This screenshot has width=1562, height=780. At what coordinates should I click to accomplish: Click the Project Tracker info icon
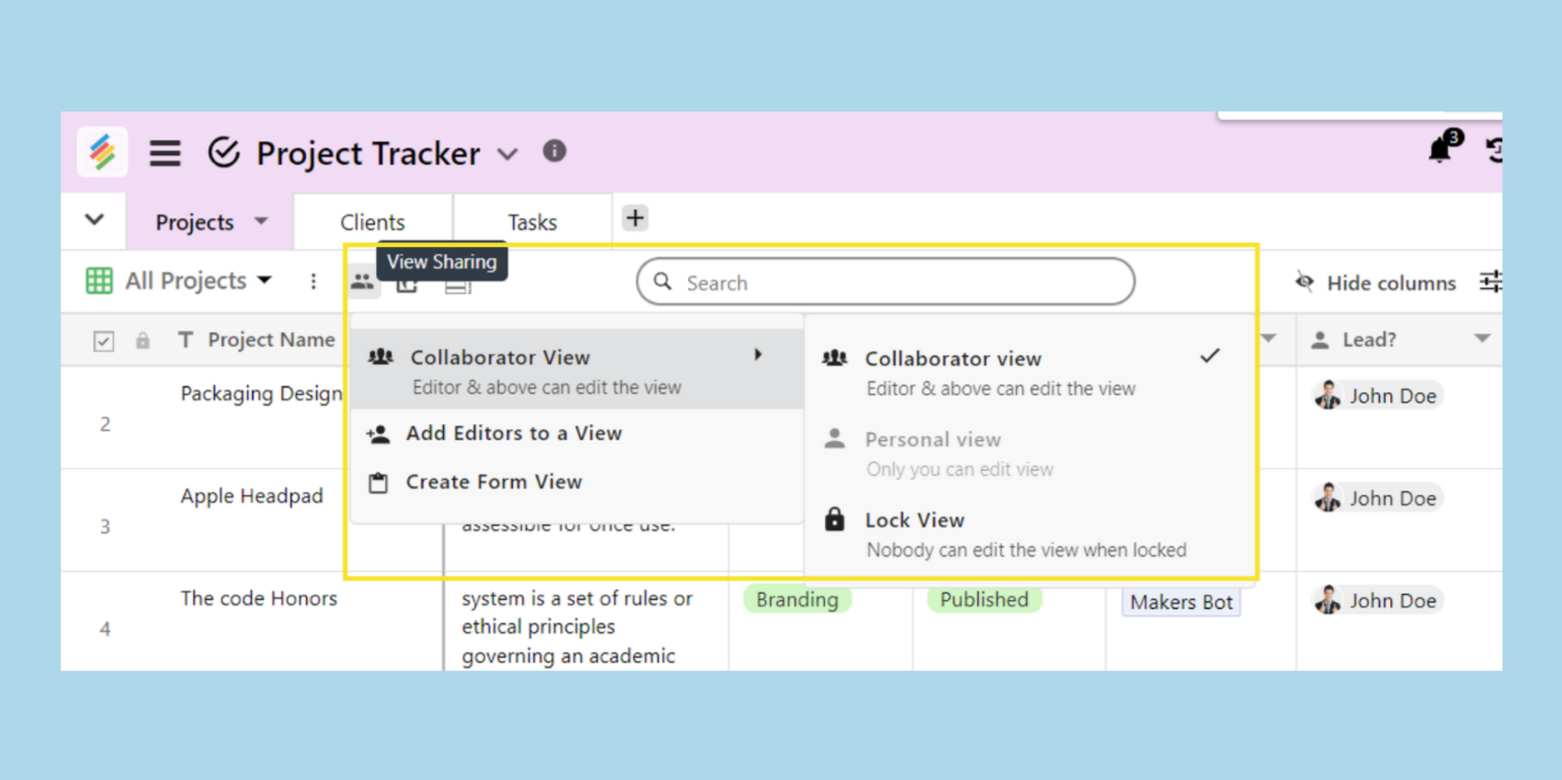pos(554,151)
